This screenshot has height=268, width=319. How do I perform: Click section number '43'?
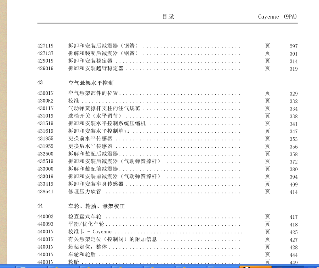40,83
